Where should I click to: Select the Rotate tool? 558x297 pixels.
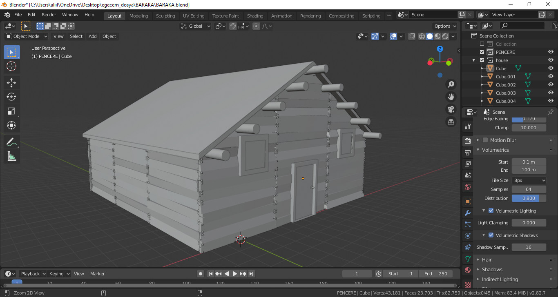pyautogui.click(x=11, y=97)
